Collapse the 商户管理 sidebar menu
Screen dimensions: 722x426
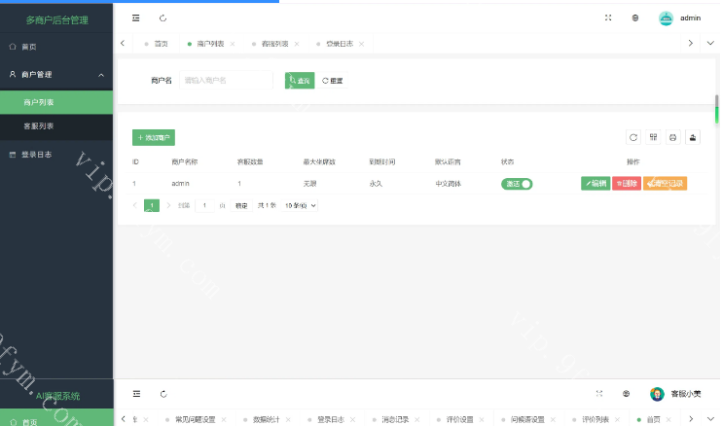tap(101, 74)
